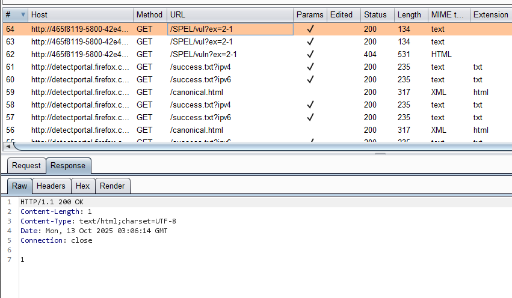The height and width of the screenshot is (298, 512).
Task: Select row 56 /canonical.html request
Action: coord(258,130)
